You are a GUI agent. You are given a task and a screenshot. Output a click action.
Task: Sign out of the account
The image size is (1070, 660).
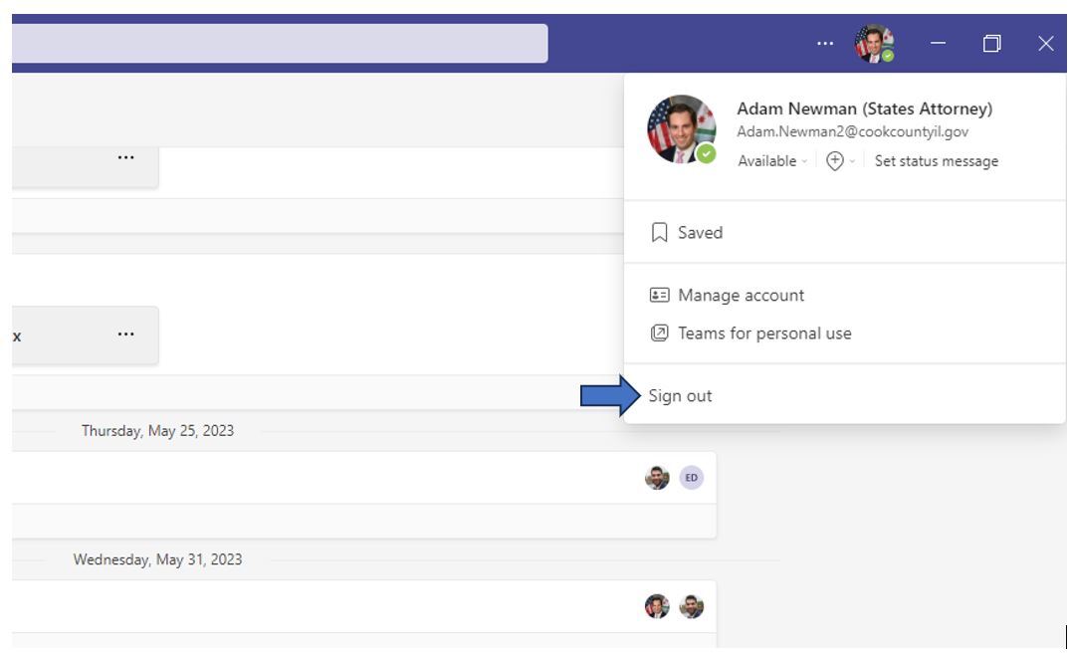click(681, 396)
